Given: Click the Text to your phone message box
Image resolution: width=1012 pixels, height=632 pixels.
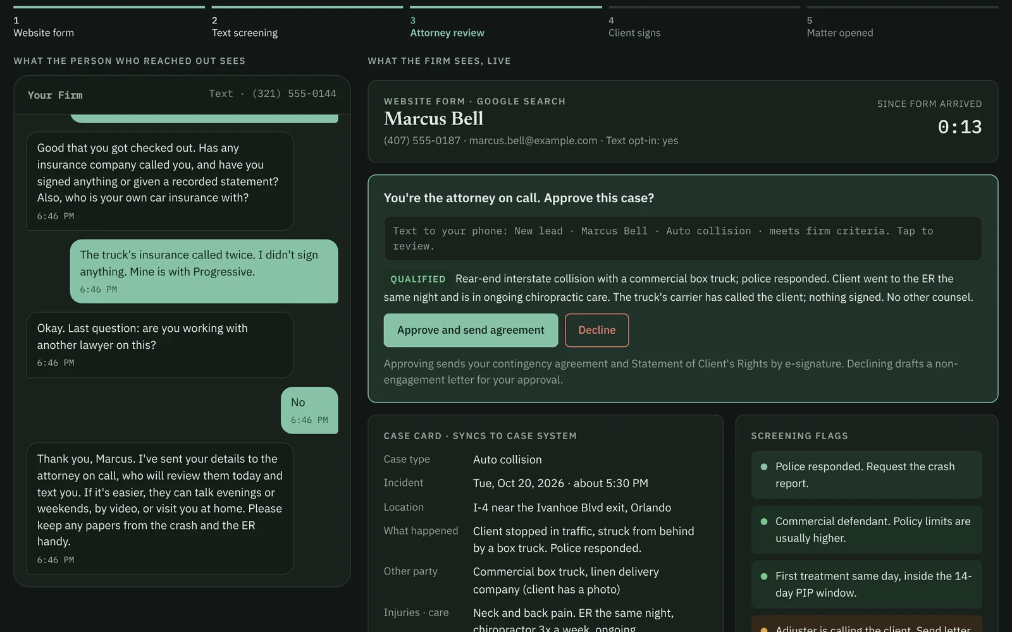Looking at the screenshot, I should (682, 238).
